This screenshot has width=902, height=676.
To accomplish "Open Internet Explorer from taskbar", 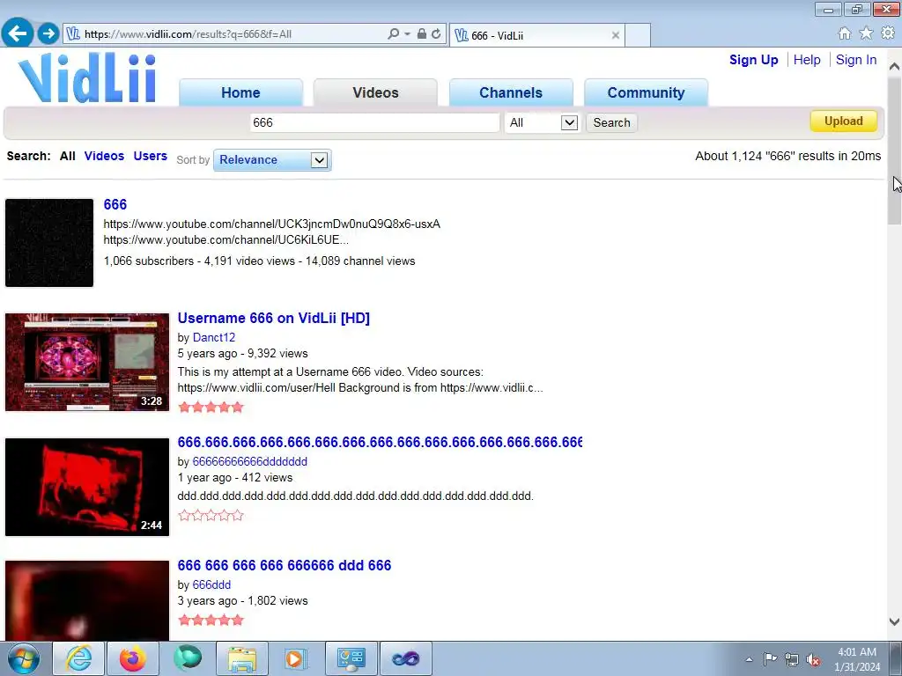I will point(78,658).
